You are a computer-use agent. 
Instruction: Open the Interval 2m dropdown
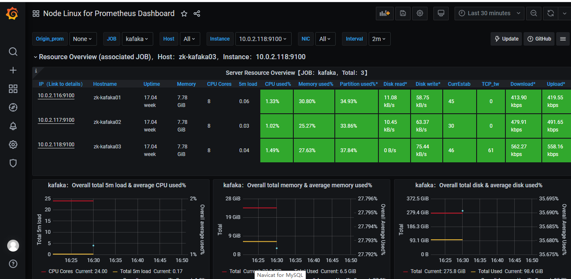tap(379, 39)
